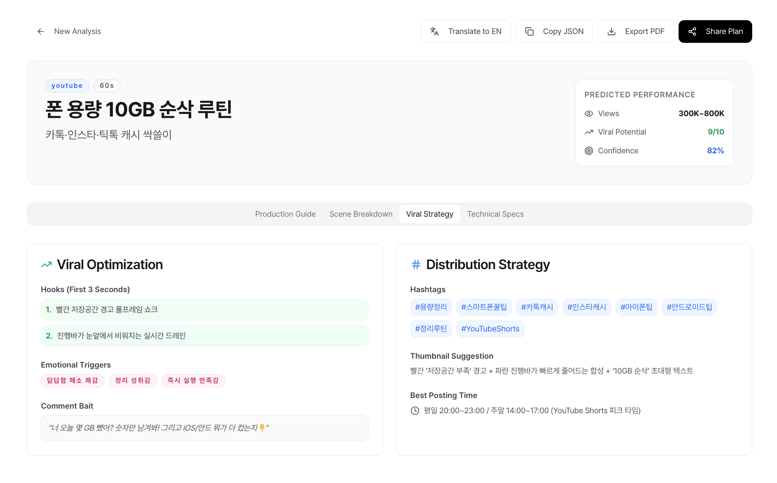Screen dimensions: 777x483
Task: Click the back arrow icon
Action: 40,31
